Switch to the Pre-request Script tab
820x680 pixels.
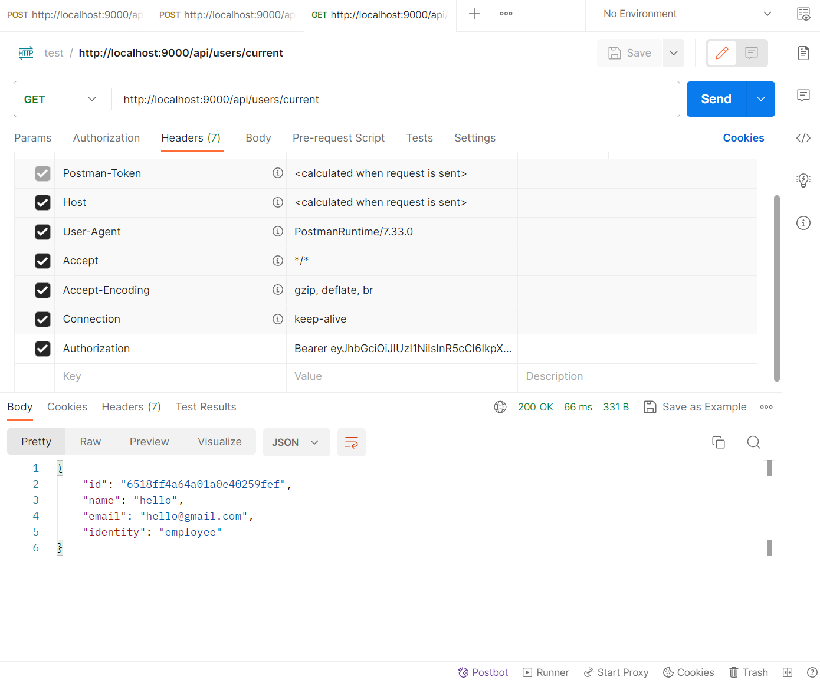pos(338,138)
